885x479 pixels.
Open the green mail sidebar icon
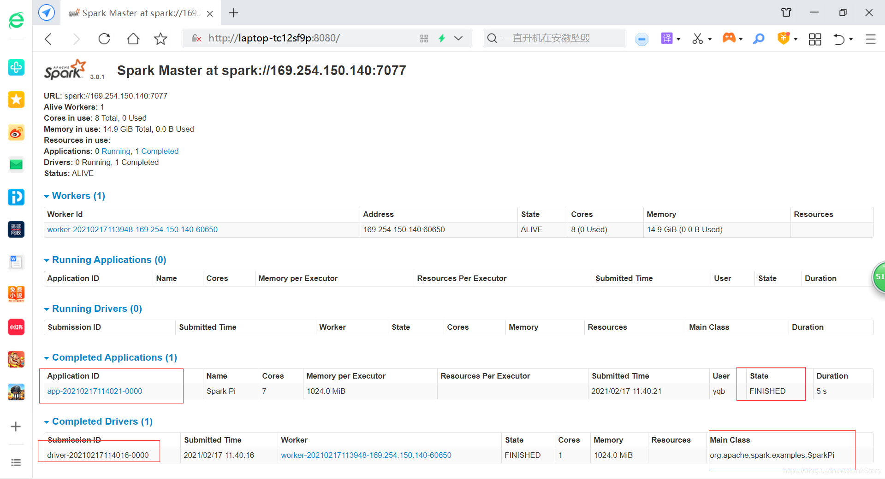tap(16, 164)
